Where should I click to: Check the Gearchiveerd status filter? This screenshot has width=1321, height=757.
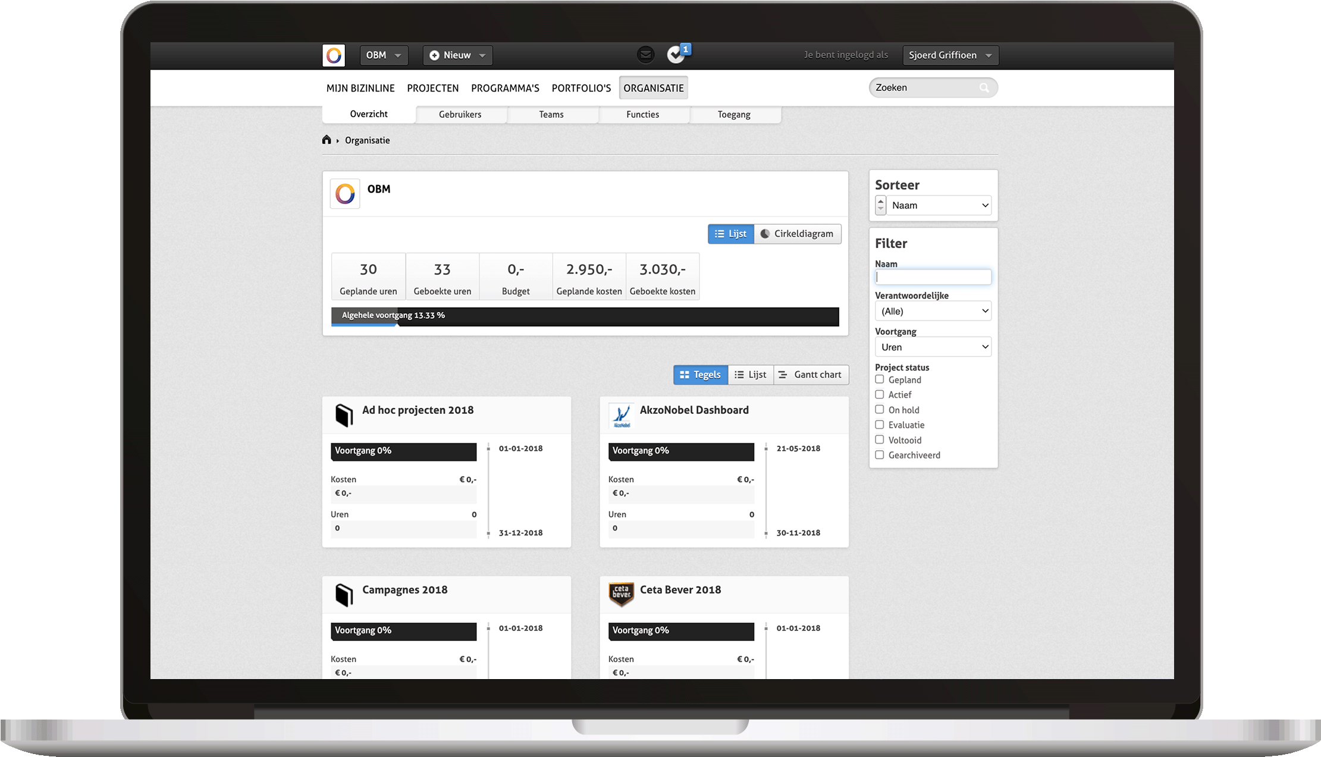click(880, 455)
